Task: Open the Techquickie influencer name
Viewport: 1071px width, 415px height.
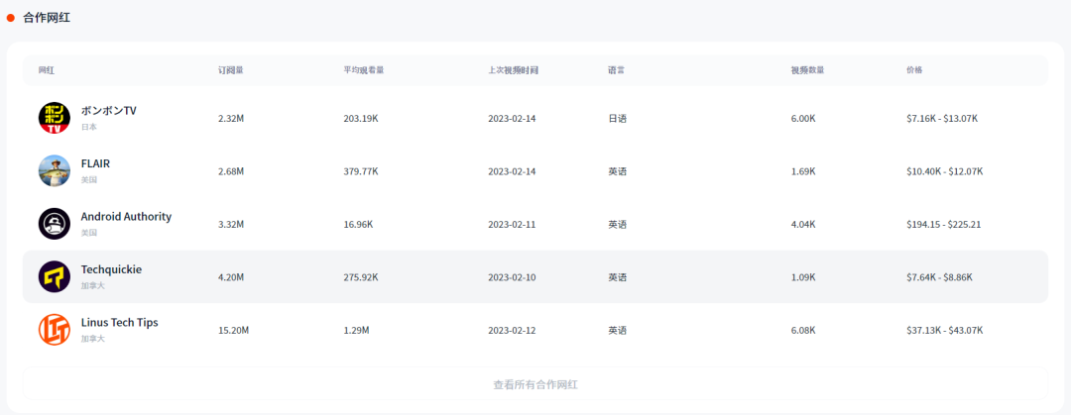Action: pos(111,269)
